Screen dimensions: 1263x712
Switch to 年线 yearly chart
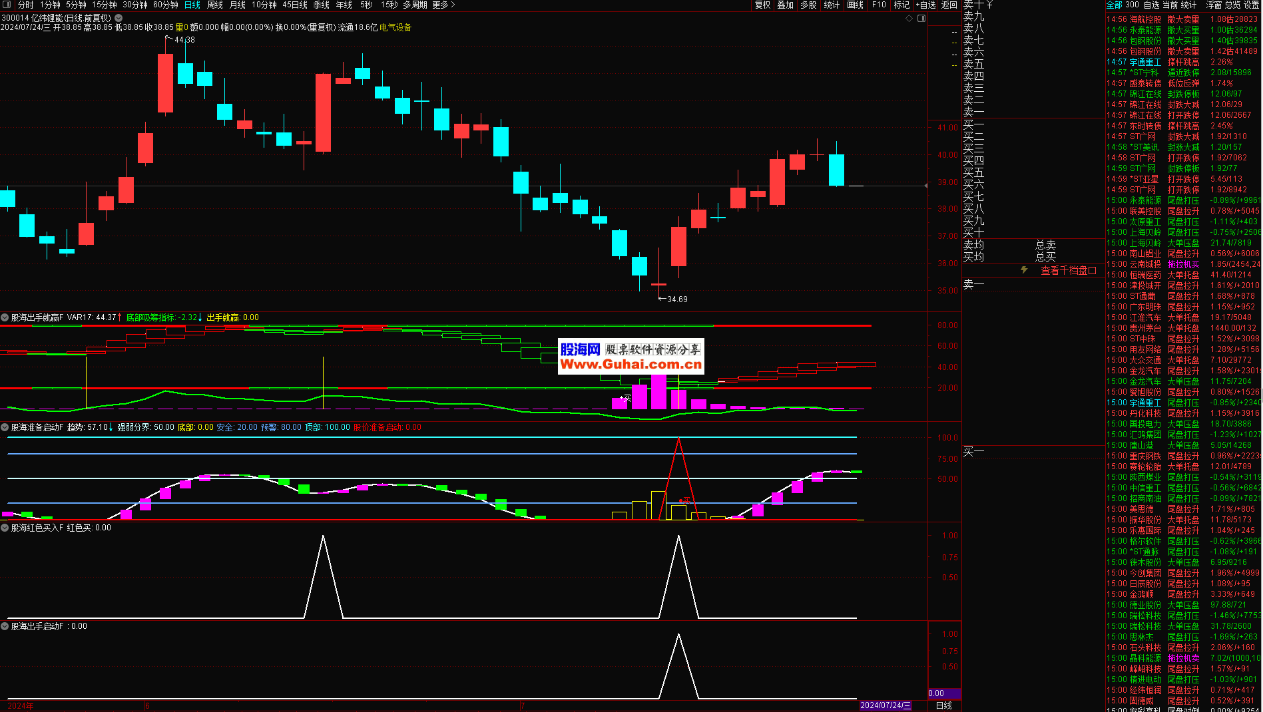click(344, 5)
